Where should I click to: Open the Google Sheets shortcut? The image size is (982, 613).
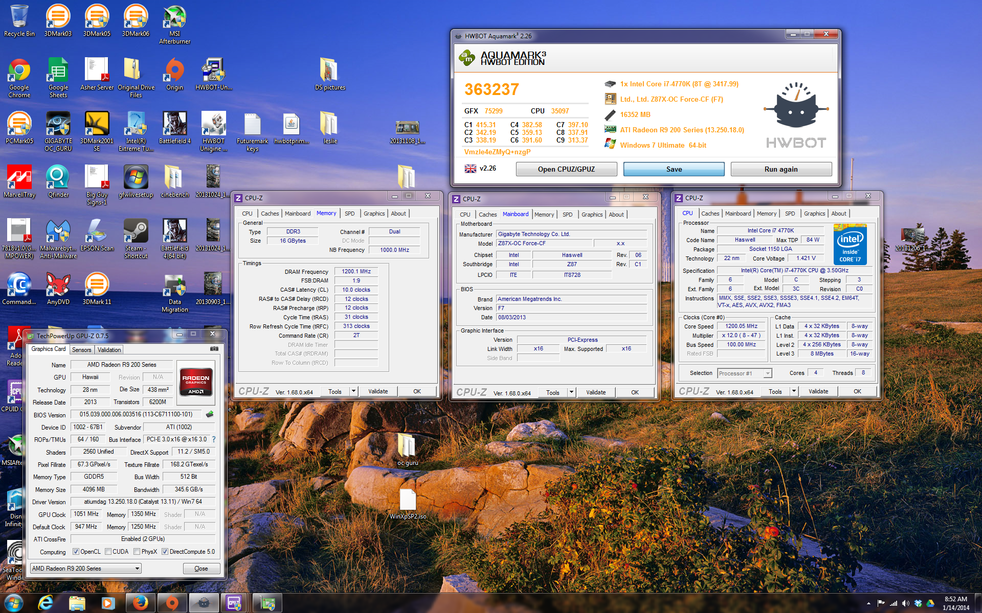pyautogui.click(x=58, y=78)
